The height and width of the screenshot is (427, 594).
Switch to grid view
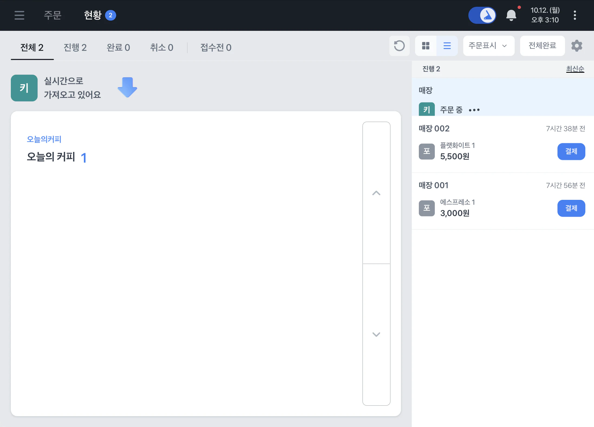[426, 46]
